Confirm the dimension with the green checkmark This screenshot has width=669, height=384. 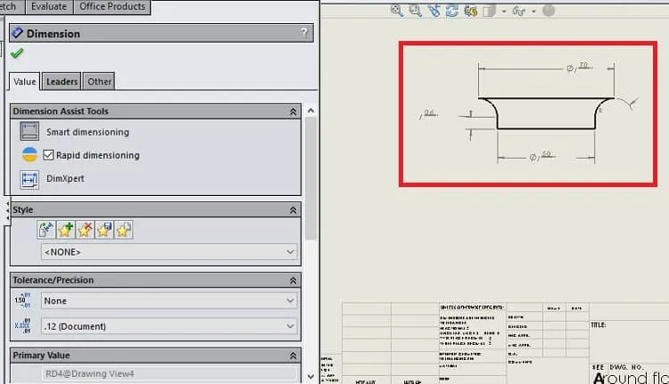17,53
